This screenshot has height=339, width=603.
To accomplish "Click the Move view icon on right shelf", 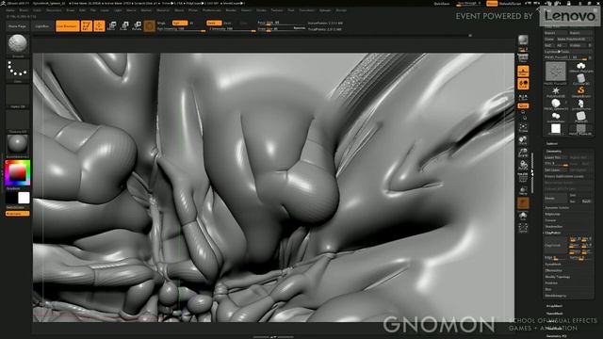I will (x=523, y=140).
